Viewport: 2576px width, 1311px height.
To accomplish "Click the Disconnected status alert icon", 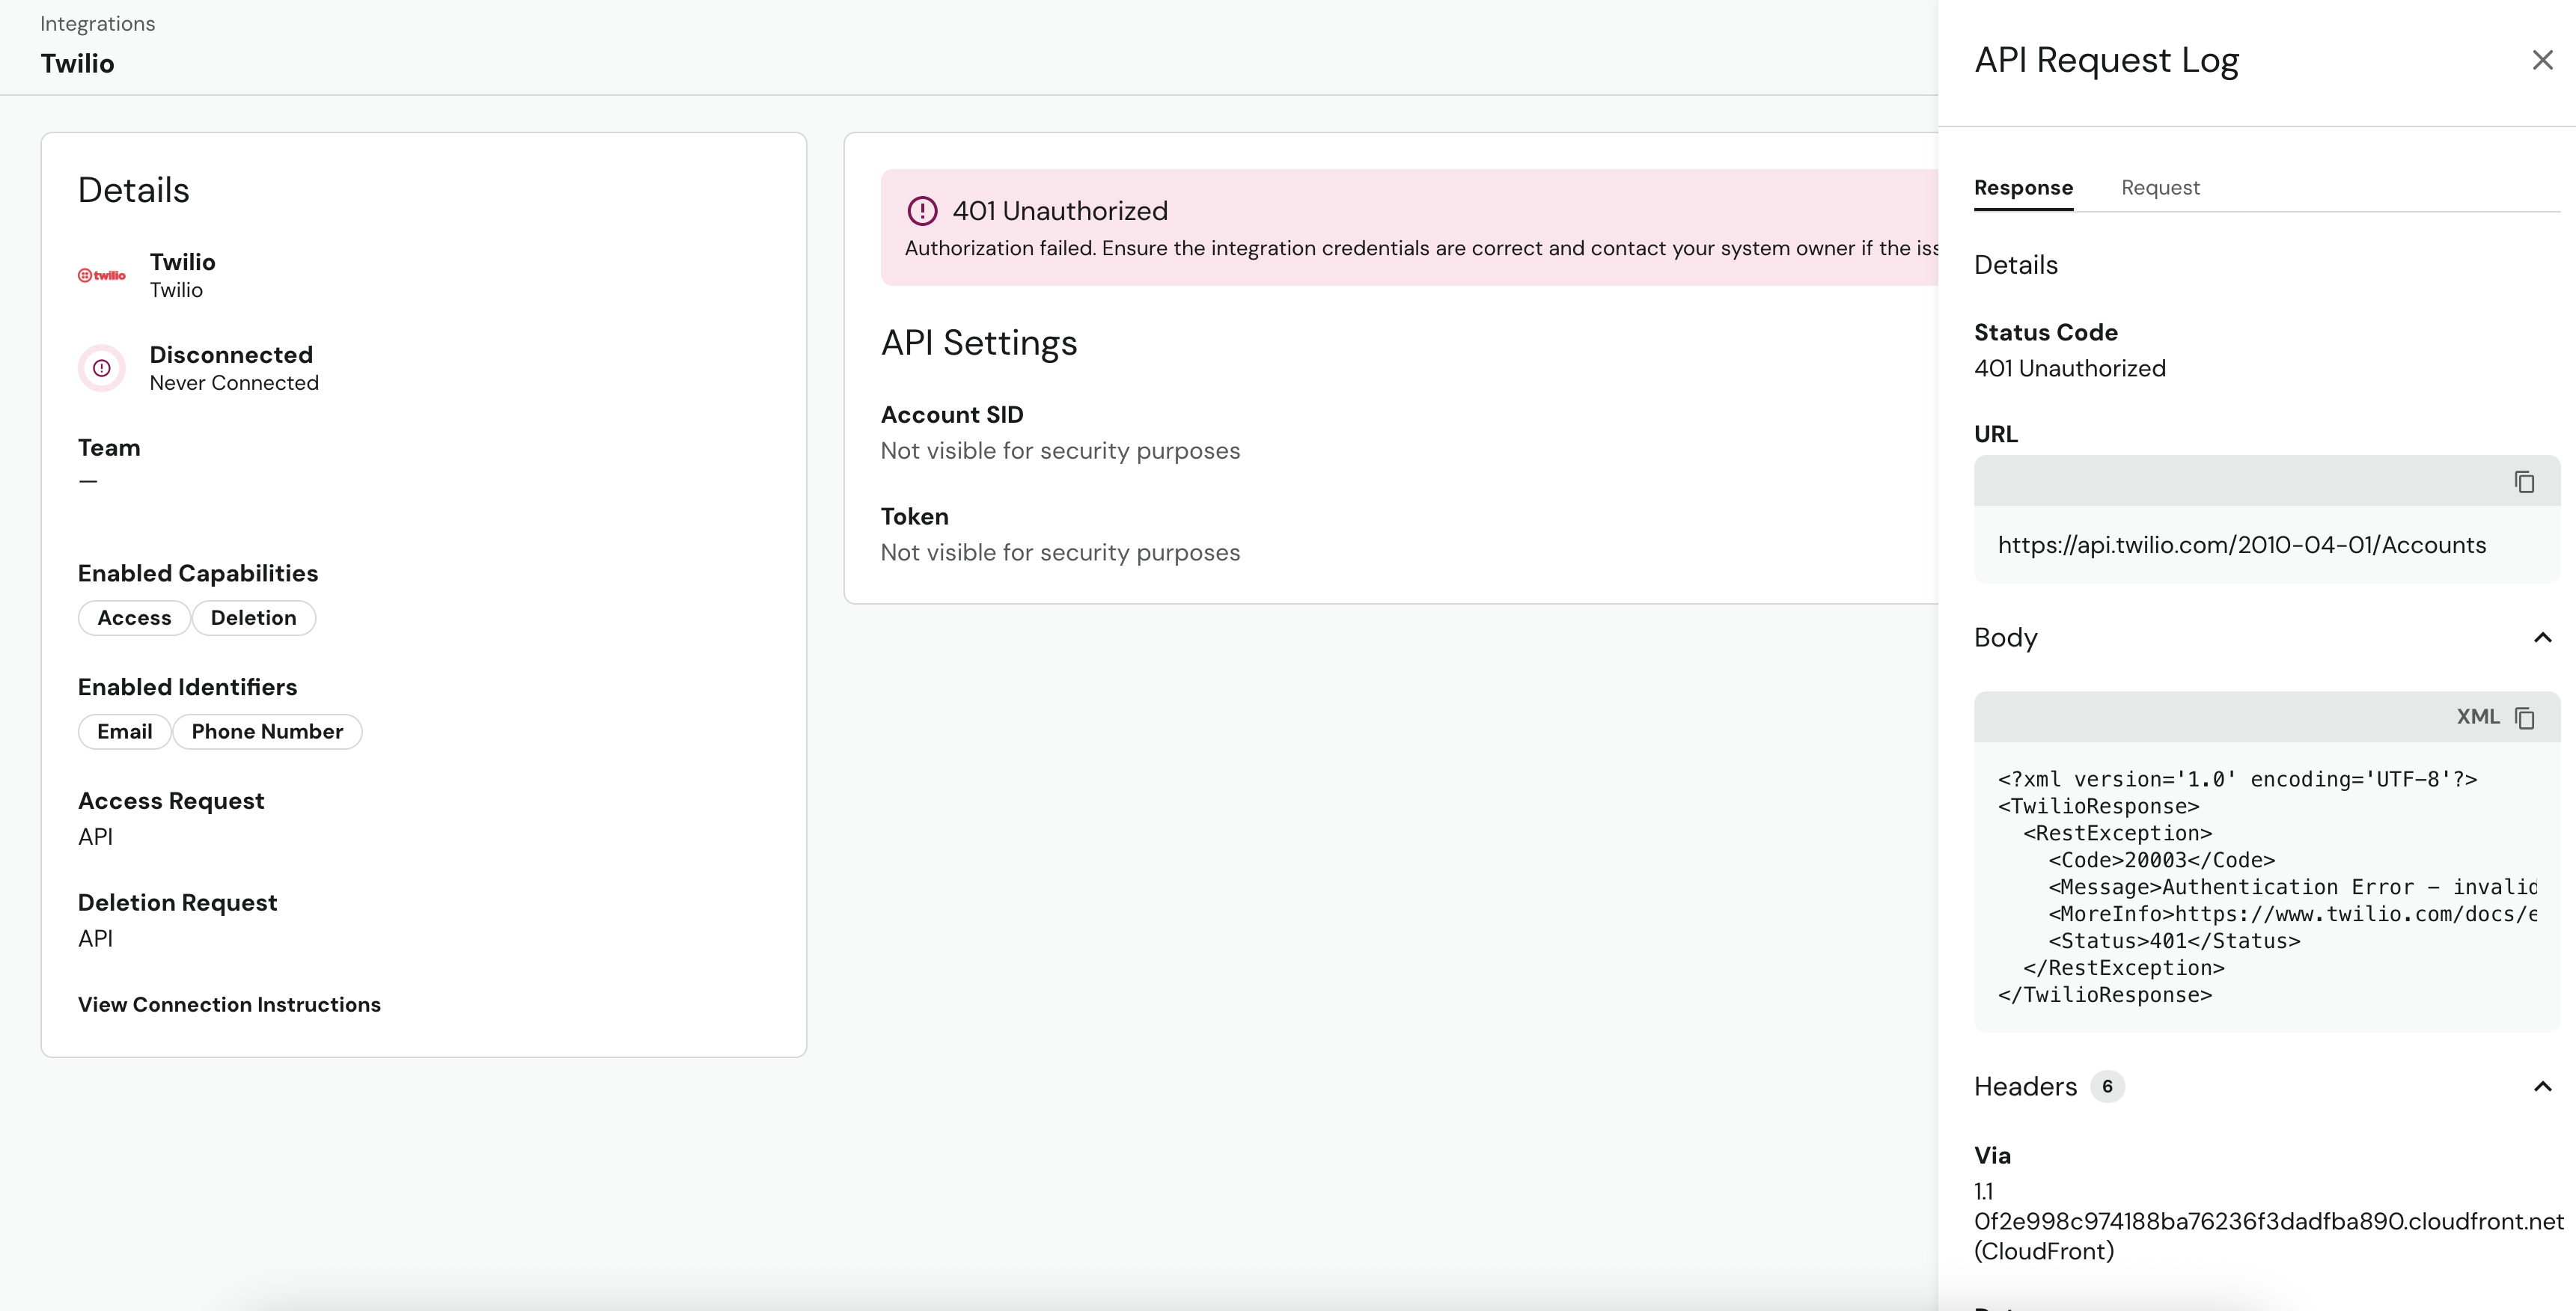I will [102, 368].
